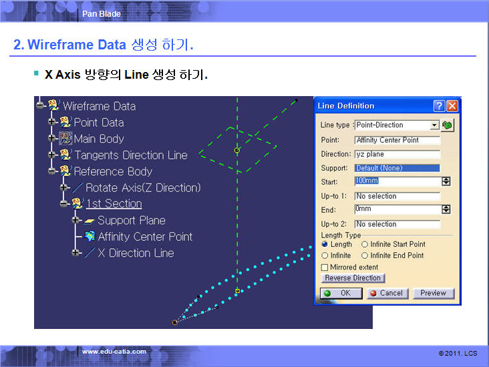489x367 pixels.
Task: Enable the Mirrored extent checkbox
Action: pos(325,267)
